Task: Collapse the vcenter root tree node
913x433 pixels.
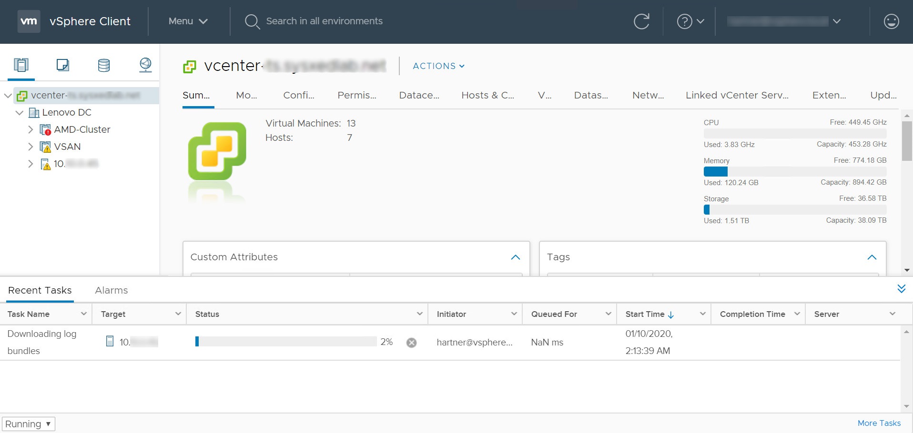Action: pos(8,95)
